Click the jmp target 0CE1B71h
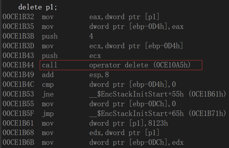The image size is (229, 148). (207, 113)
